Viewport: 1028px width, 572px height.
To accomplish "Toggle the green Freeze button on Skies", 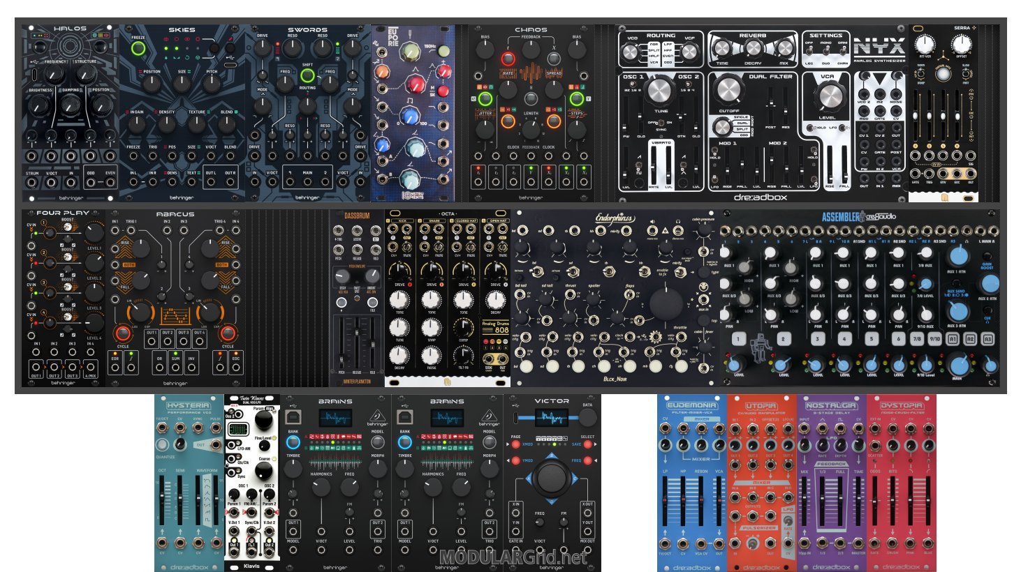I will [x=138, y=48].
